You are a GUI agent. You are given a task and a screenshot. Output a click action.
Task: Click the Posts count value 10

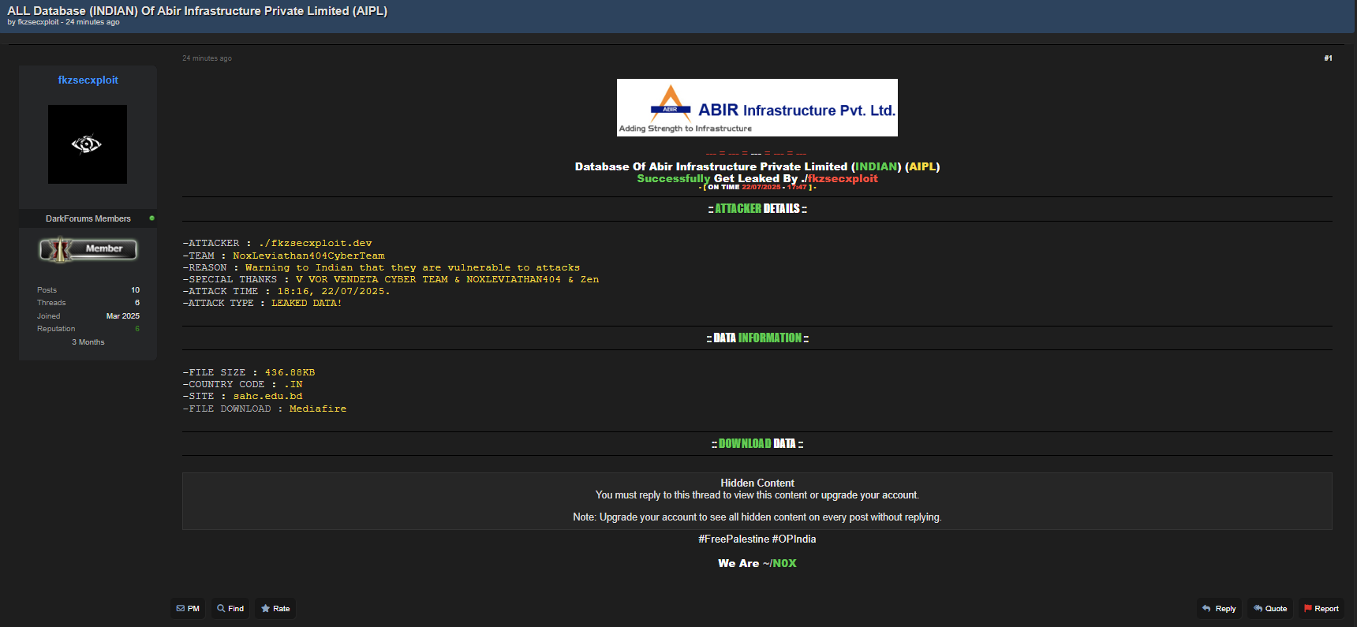(135, 290)
